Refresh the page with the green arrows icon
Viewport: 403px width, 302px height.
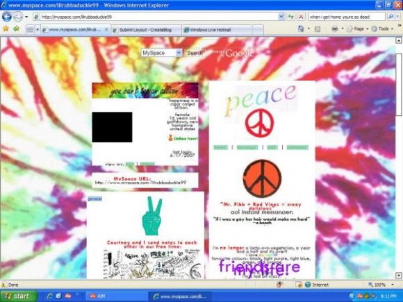coord(290,17)
